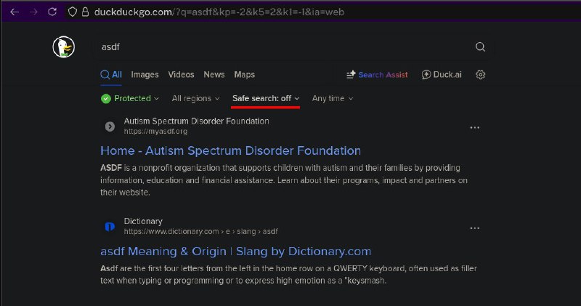Screen dimensions: 581x306
Task: Open the https://myasdf.org URL link
Action: pos(155,132)
